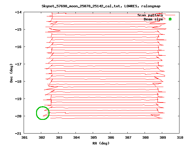Click the 'Scan pattern' legend label
Image resolution: width=194 pixels, height=146 pixels.
click(x=150, y=15)
